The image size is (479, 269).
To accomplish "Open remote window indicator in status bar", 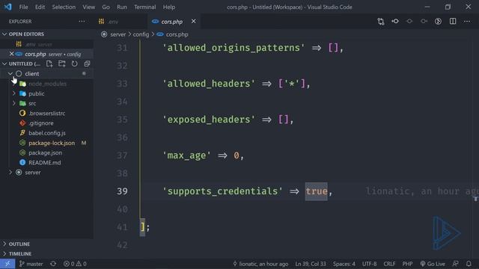I will [x=7, y=264].
